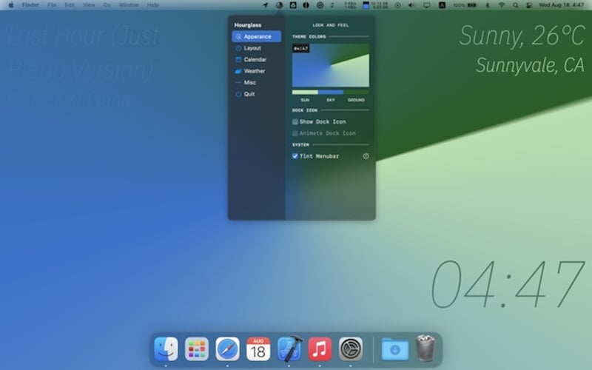The image size is (592, 370).
Task: Open Control Center from menu bar
Action: click(529, 5)
